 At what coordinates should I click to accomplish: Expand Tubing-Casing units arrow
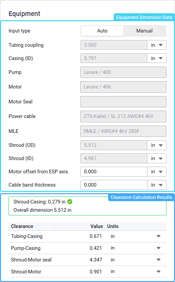159,236
